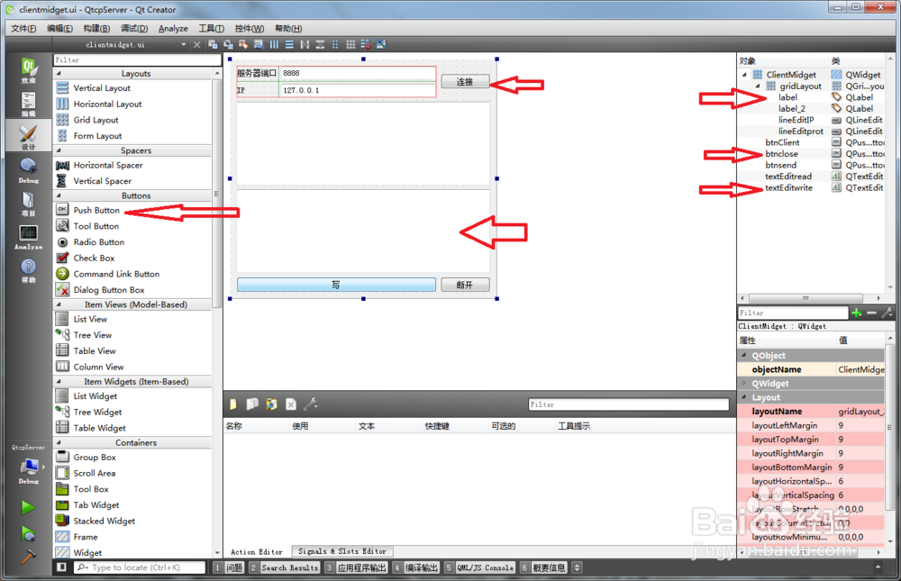This screenshot has width=901, height=581.
Task: Switch to Action Editor tab
Action: 256,551
